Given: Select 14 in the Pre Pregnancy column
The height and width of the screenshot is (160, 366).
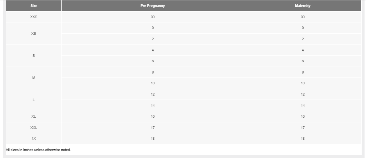Looking at the screenshot, I should point(153,105).
